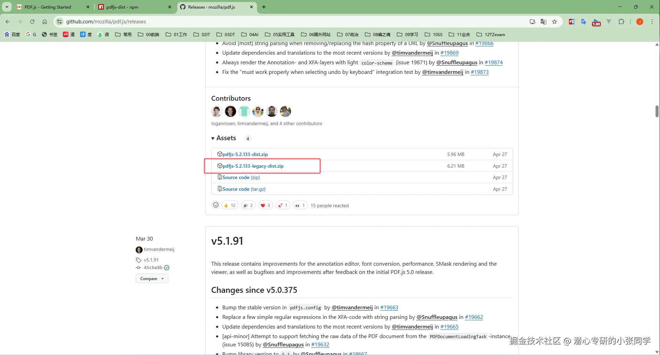Screen dimensions: 660x355
Task: Open the 02IT bookmarks folder
Action: tap(202, 34)
